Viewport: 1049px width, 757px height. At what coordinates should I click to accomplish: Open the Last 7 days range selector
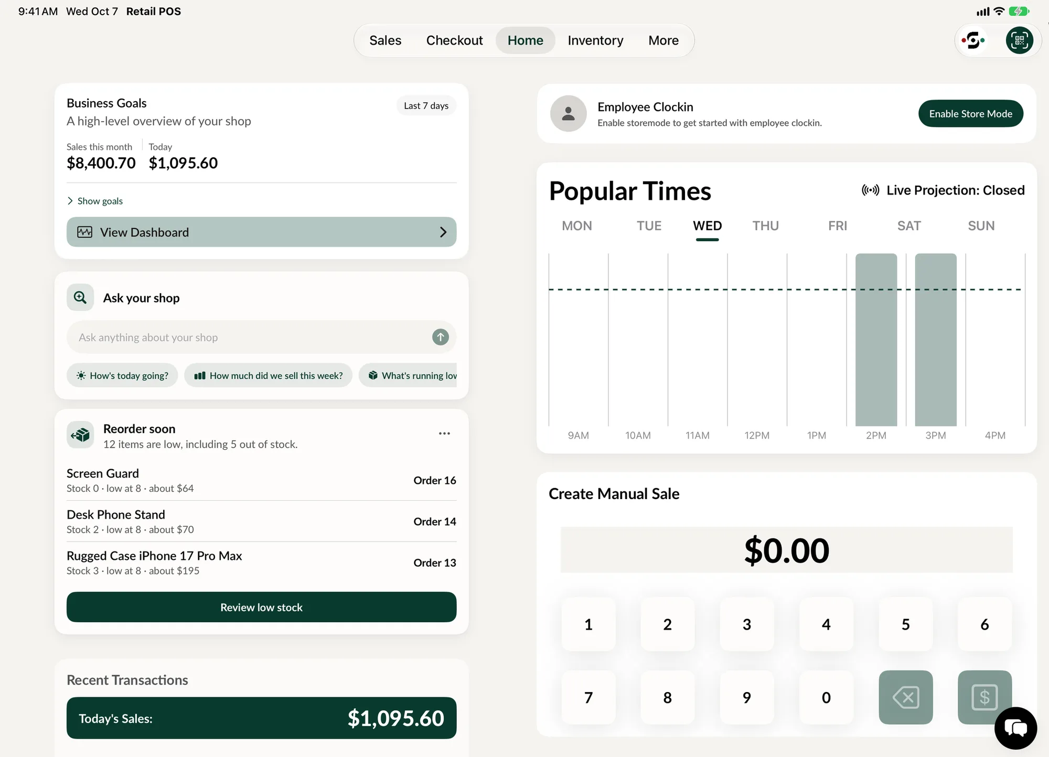pos(426,106)
